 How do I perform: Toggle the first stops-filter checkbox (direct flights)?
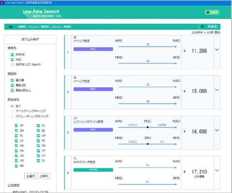coord(12,80)
